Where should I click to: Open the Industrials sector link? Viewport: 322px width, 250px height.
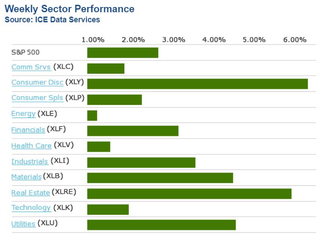[30, 161]
